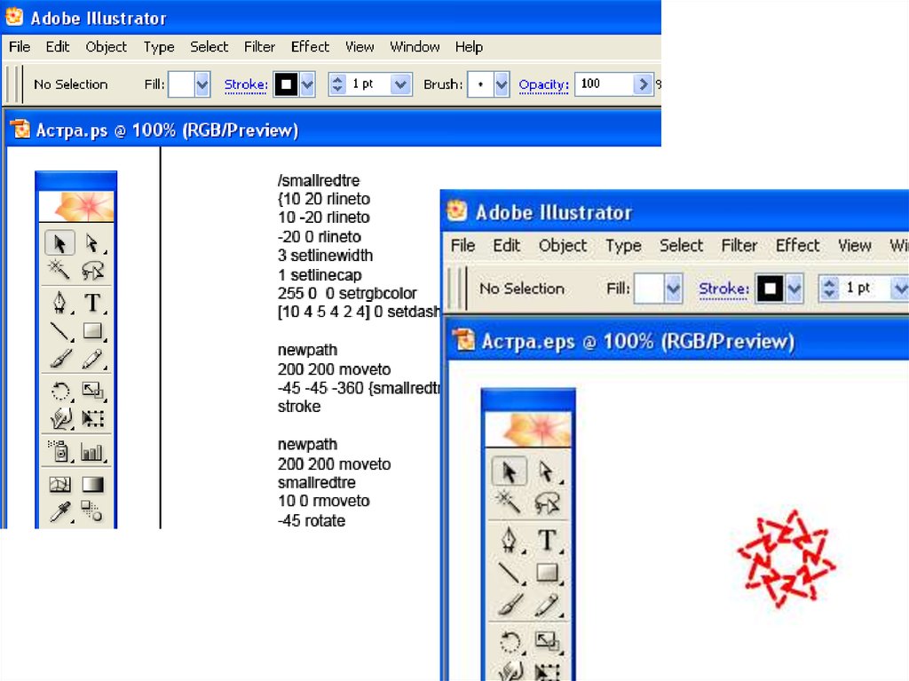Choose the Lasso tool in Астра.eps toolbox
Screen dimensions: 909x681
point(547,503)
